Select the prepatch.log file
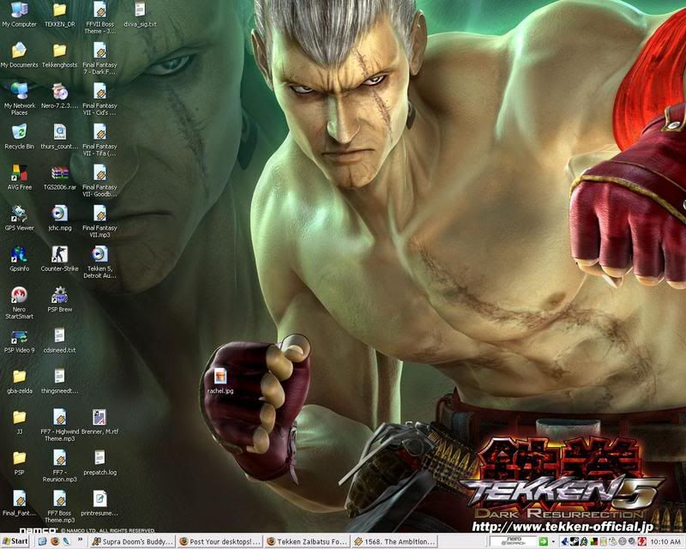Image resolution: width=686 pixels, height=549 pixels. click(x=99, y=462)
